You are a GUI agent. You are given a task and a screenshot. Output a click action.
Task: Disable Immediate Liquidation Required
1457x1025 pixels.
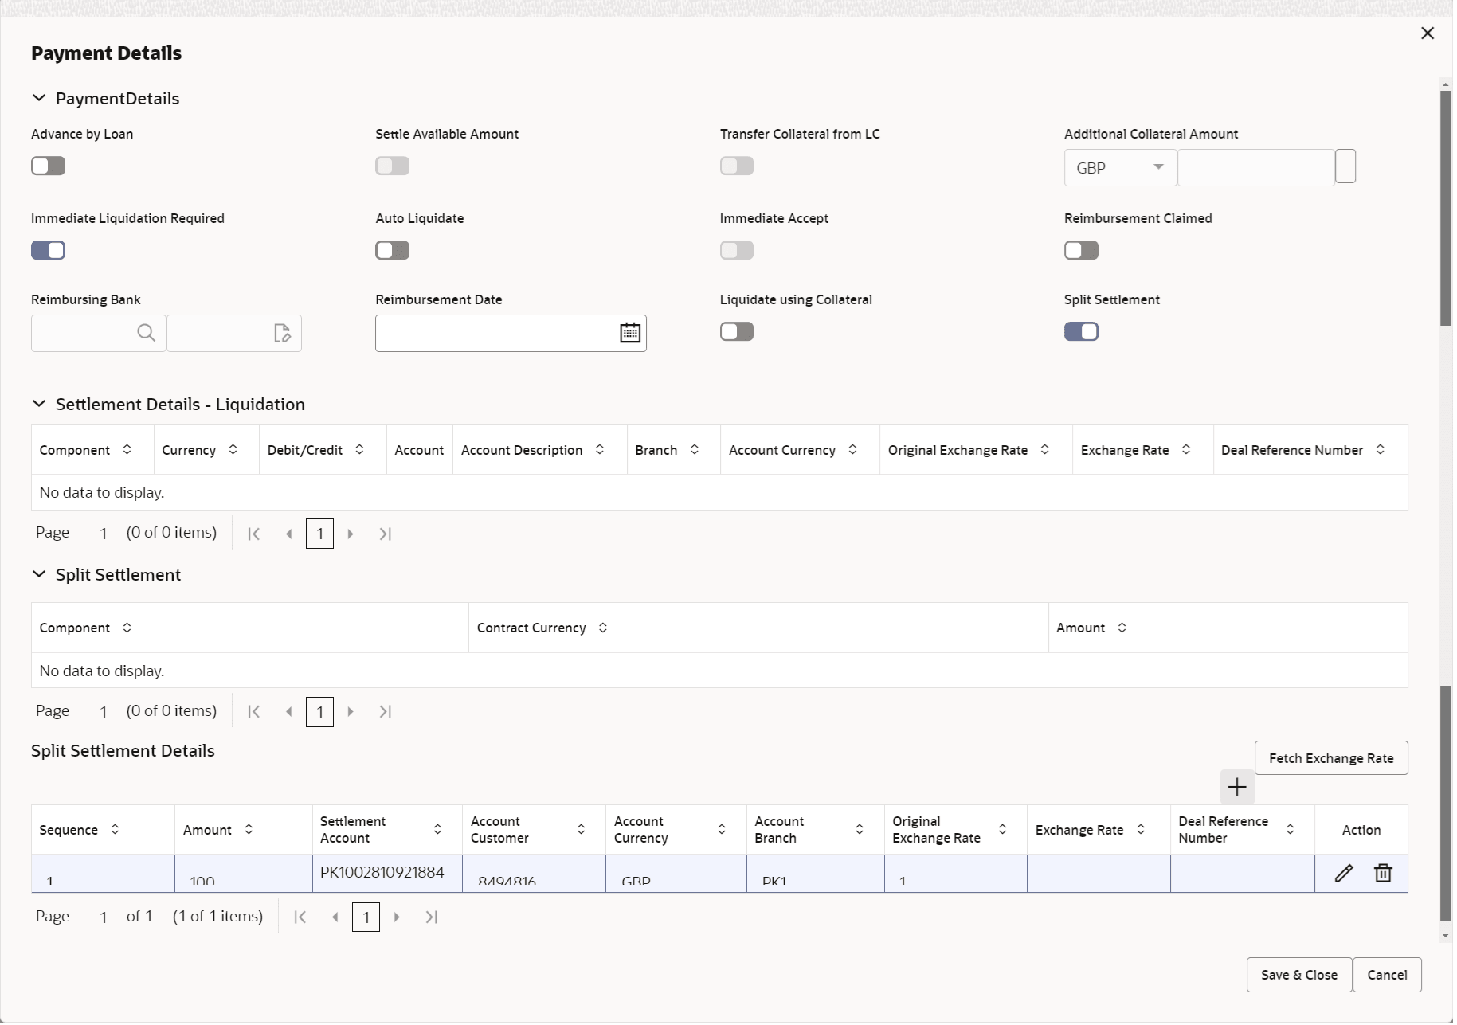48,250
